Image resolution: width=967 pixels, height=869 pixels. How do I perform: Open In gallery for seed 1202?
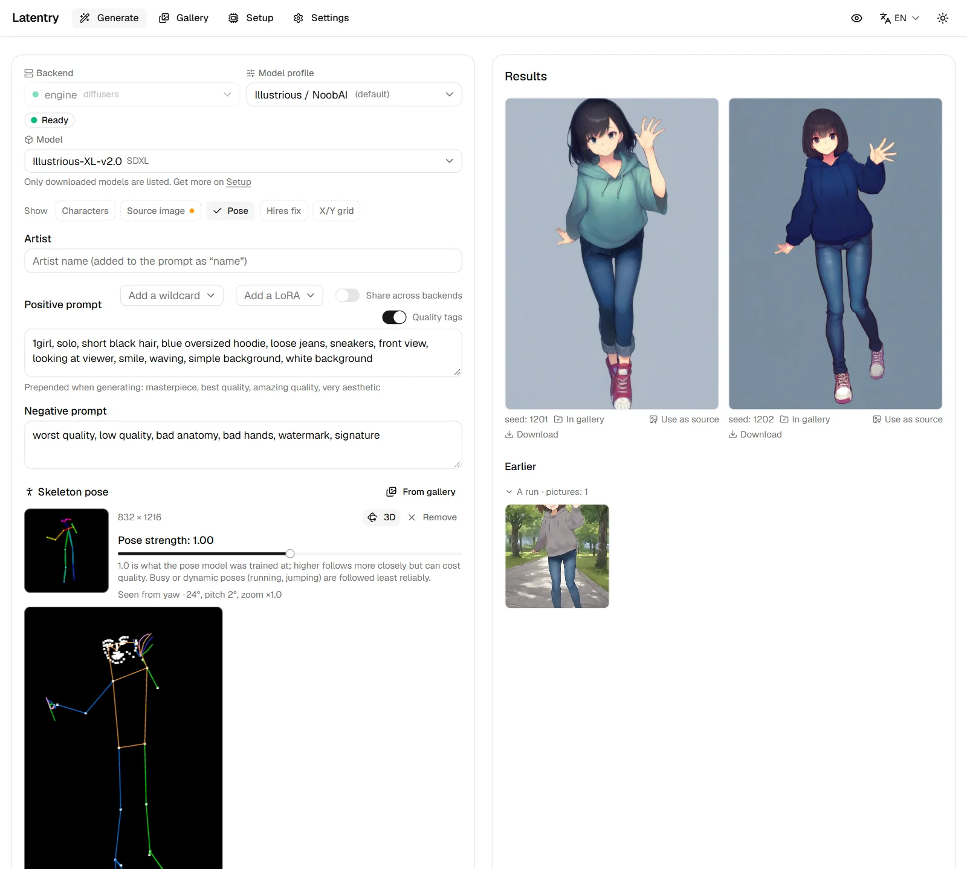click(804, 419)
